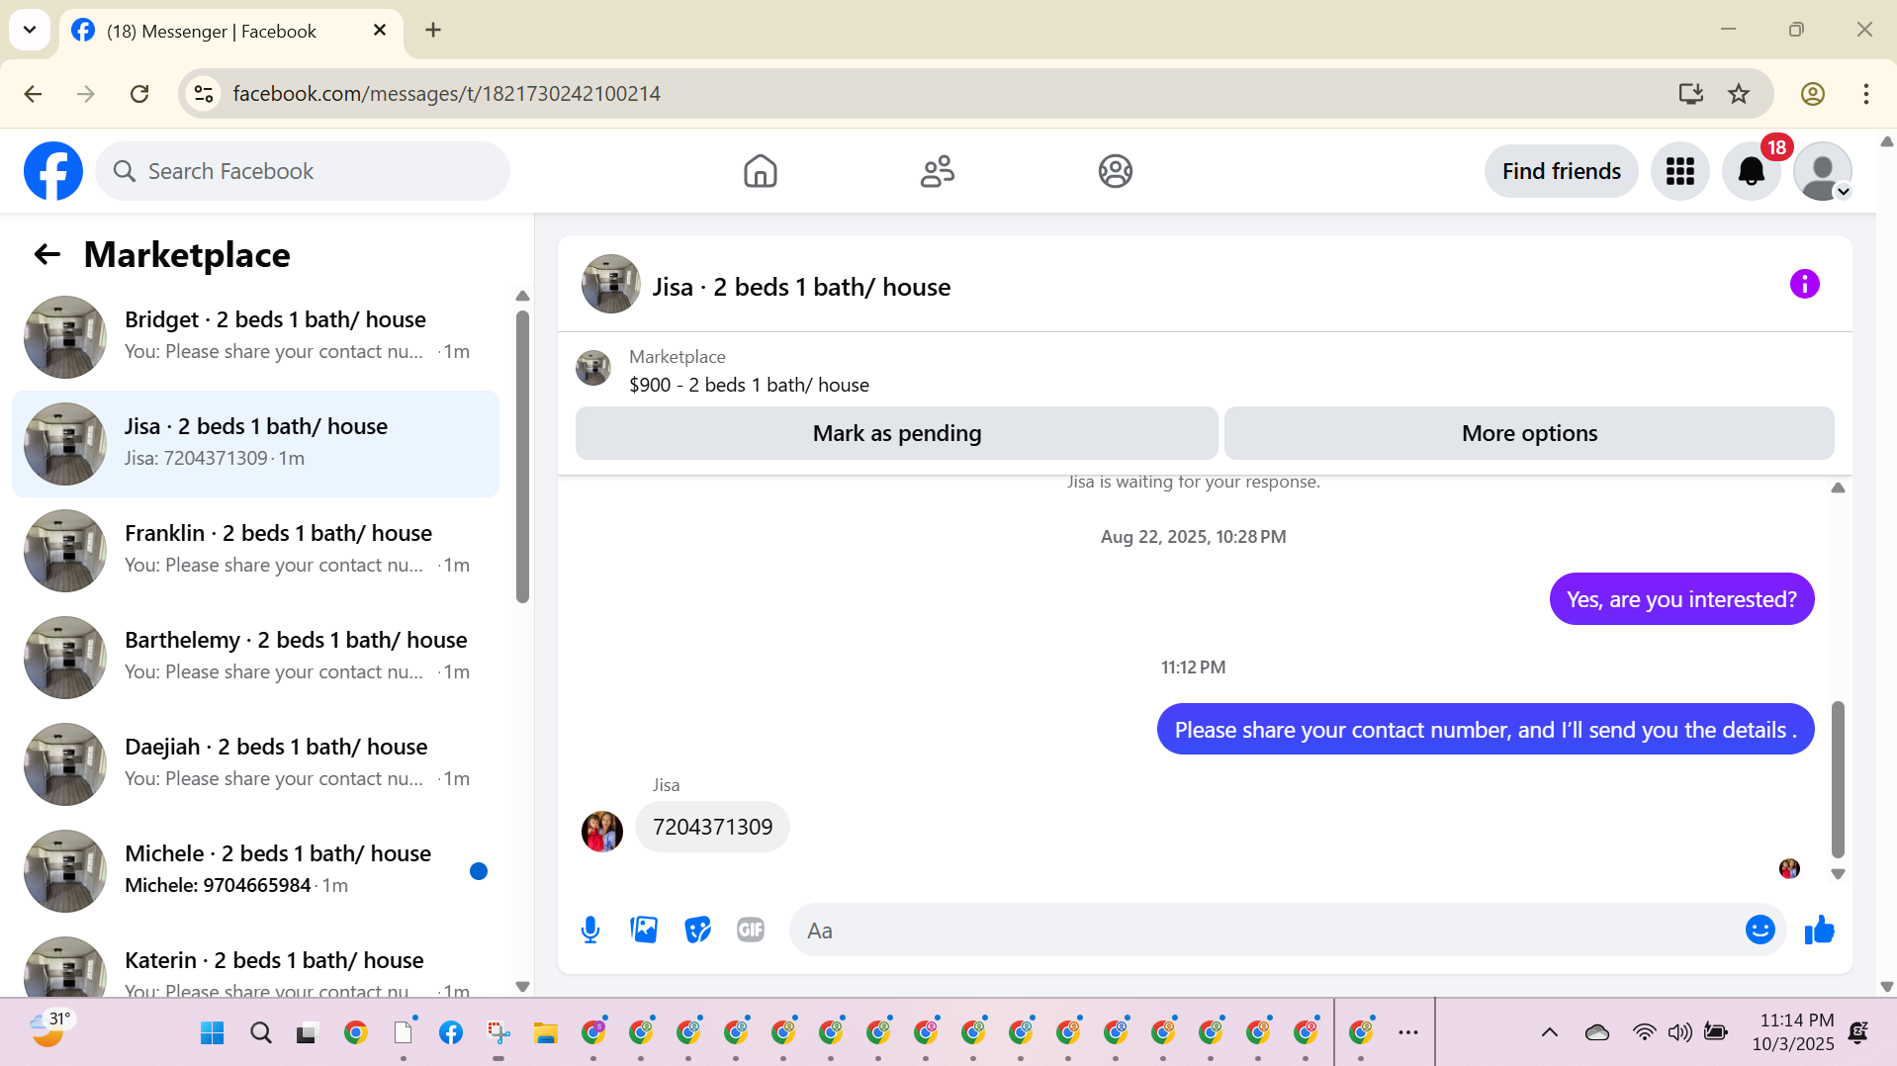1897x1066 pixels.
Task: Show more taskbar apps overflow
Action: pos(1407,1032)
